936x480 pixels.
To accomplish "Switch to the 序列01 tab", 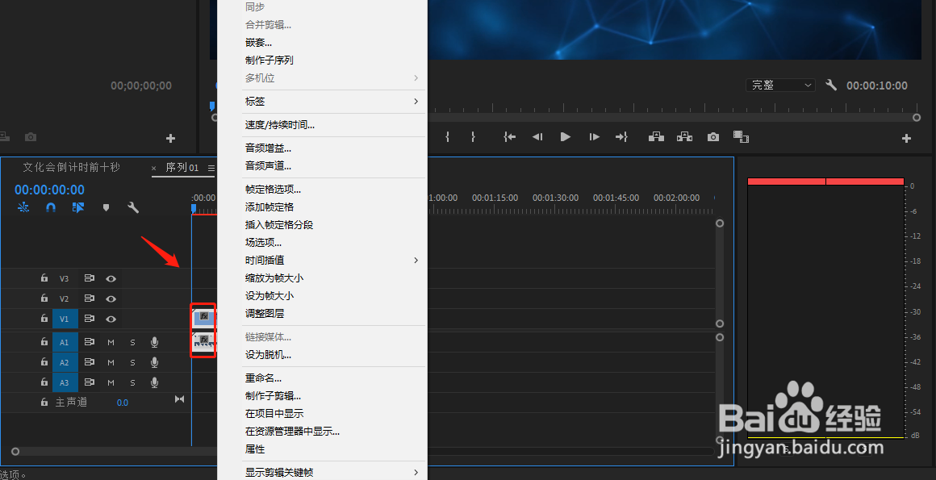I will (181, 168).
